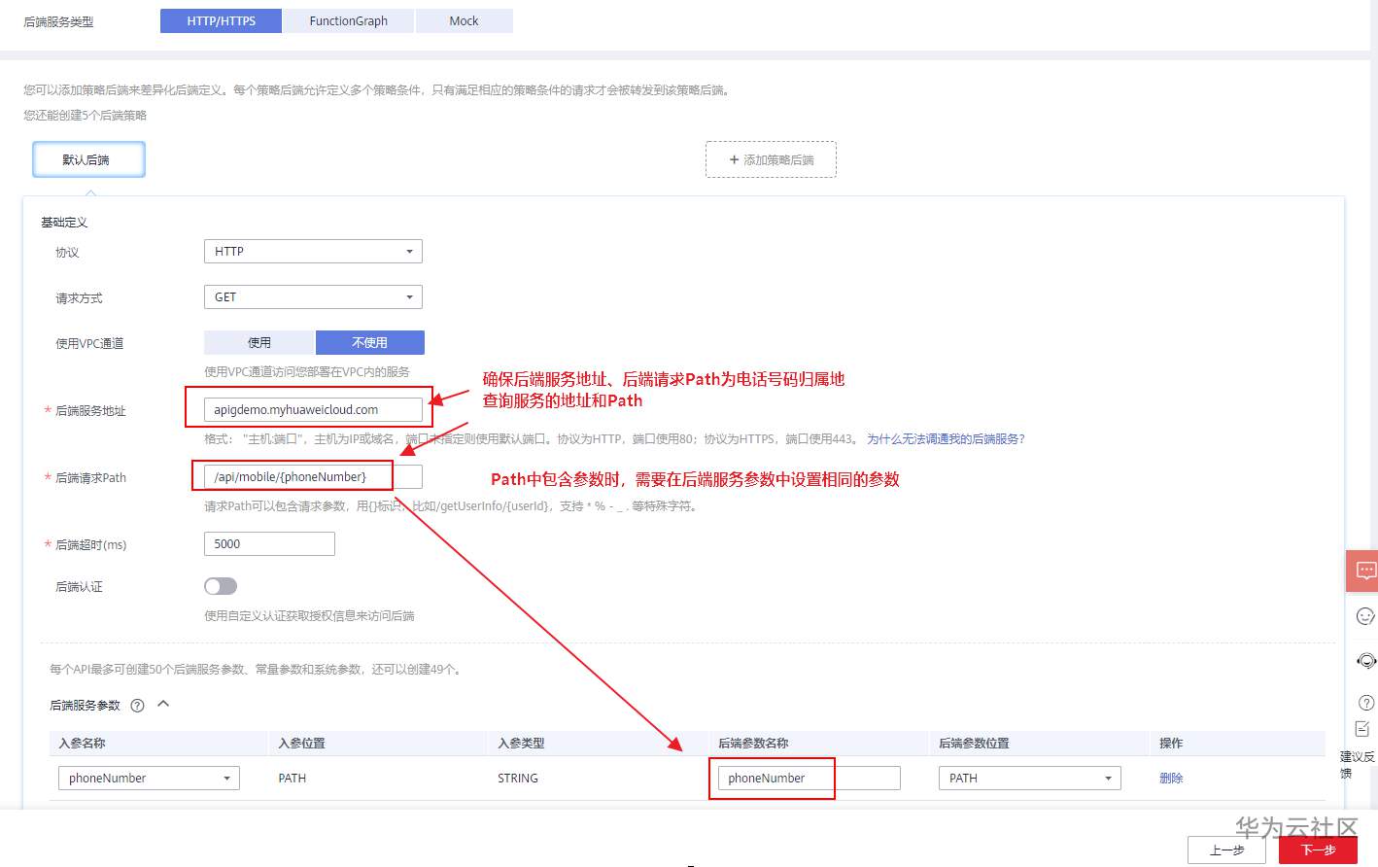Keep 不使用 selected for 使用VPC通道
Viewport: 1378px width, 867px height.
(x=369, y=342)
